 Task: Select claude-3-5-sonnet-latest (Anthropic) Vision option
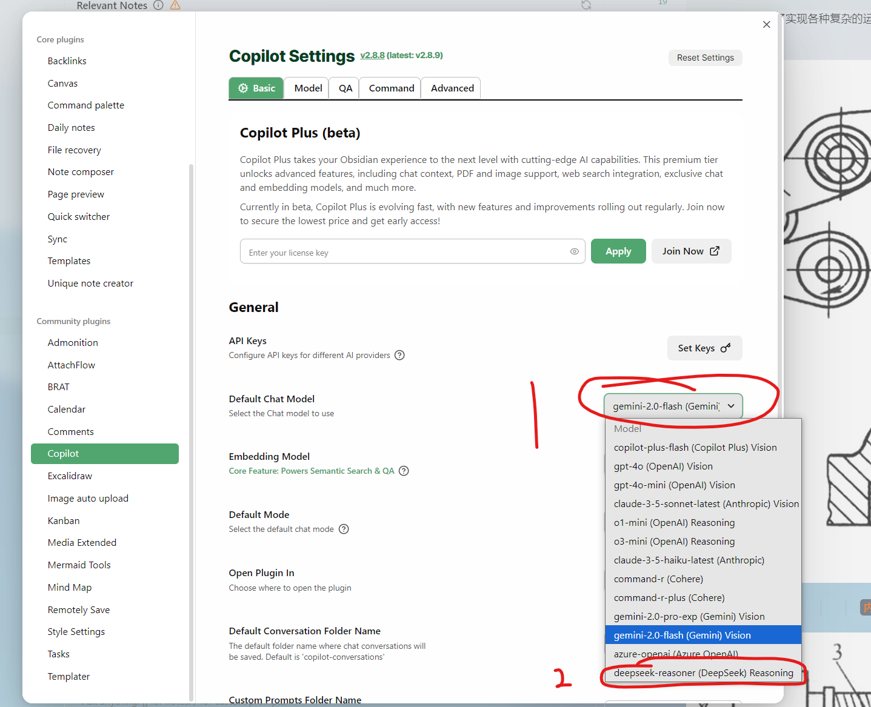tap(703, 504)
